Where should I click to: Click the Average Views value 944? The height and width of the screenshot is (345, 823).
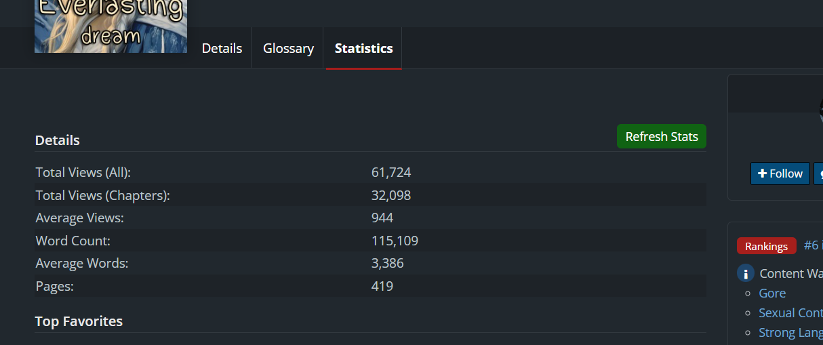click(382, 218)
